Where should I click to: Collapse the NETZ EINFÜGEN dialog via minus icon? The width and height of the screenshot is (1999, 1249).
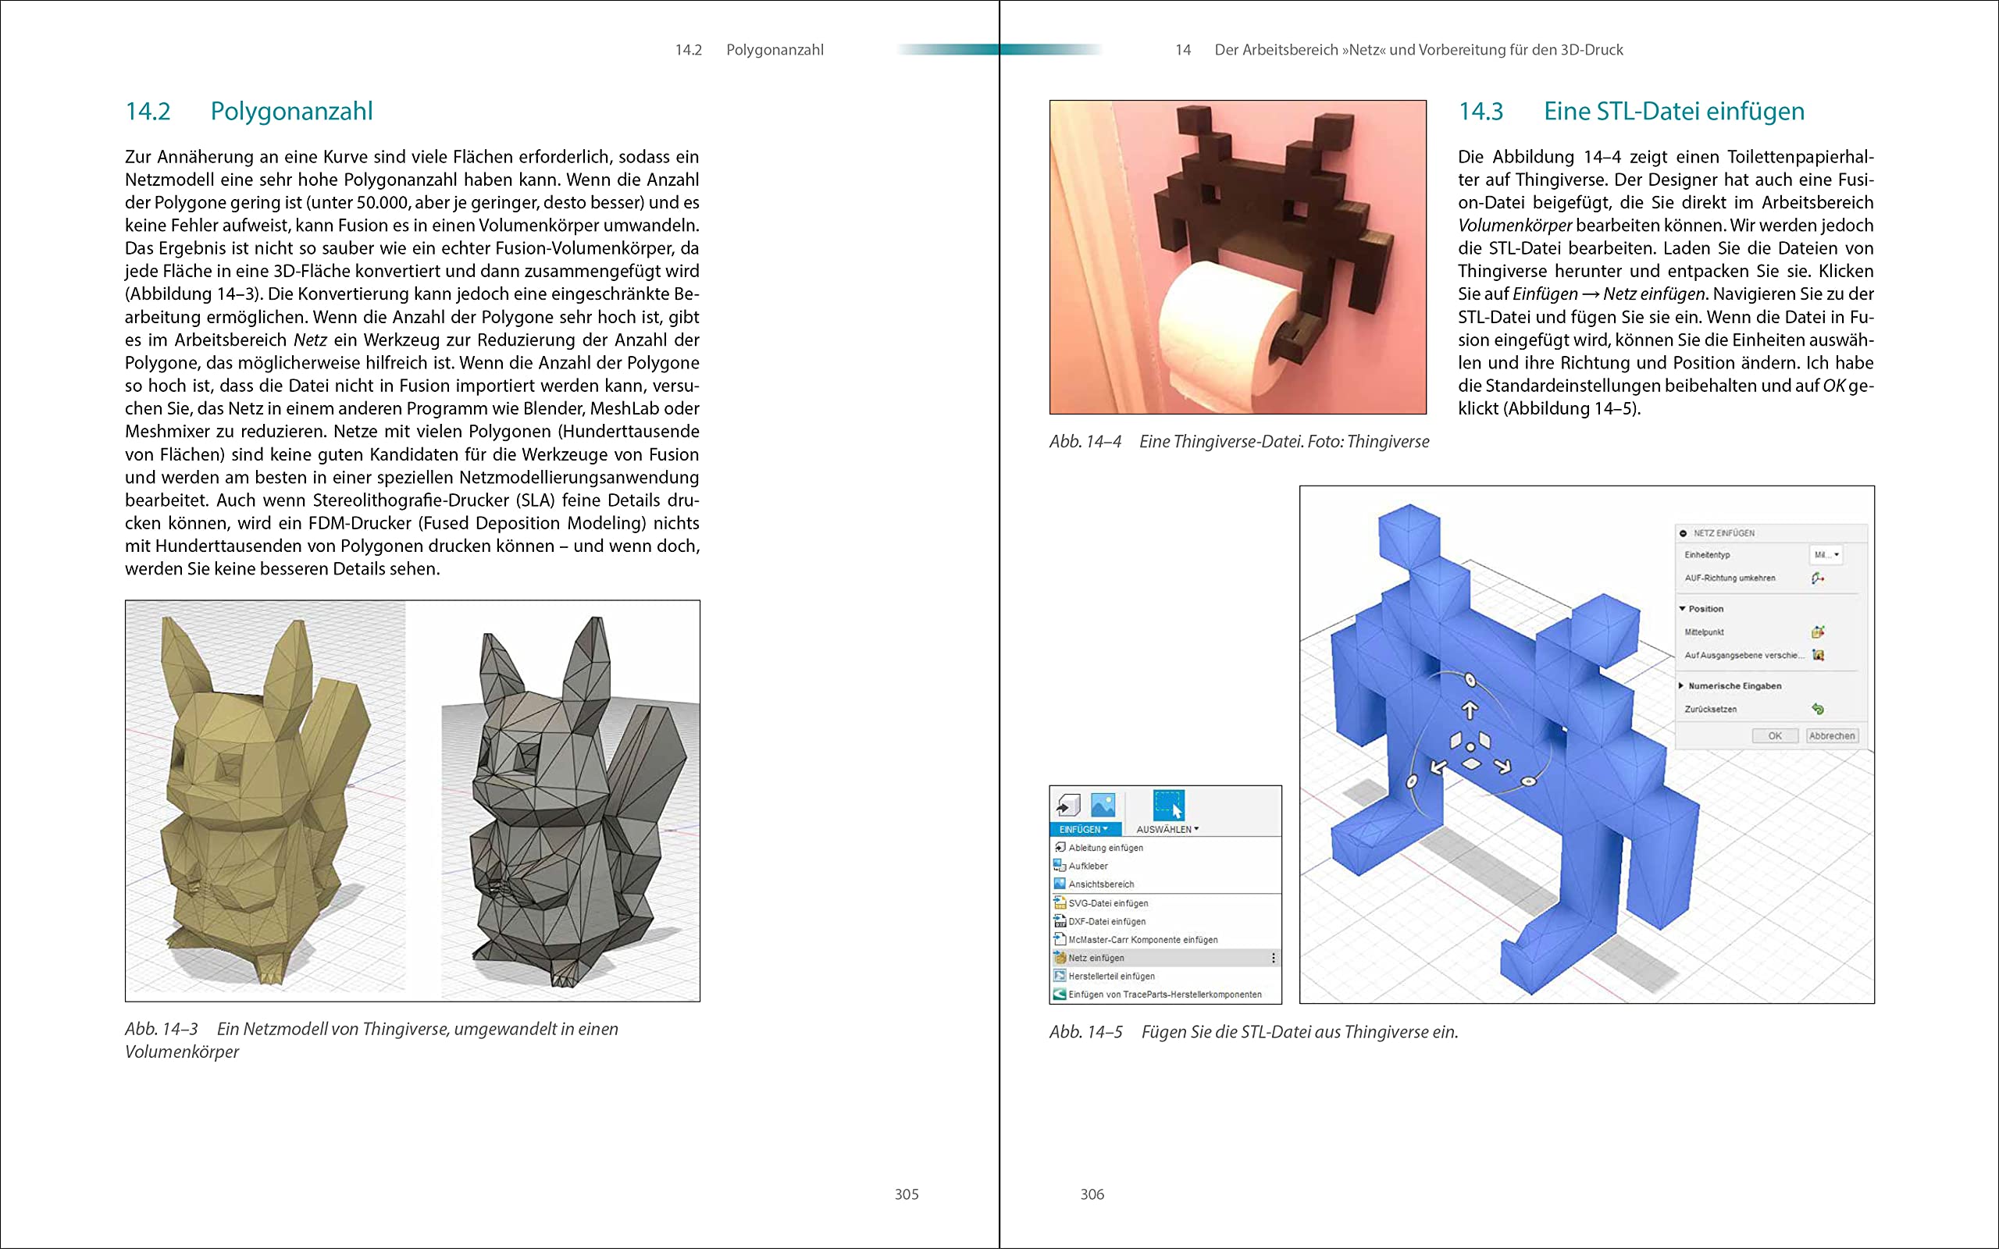[x=1684, y=534]
